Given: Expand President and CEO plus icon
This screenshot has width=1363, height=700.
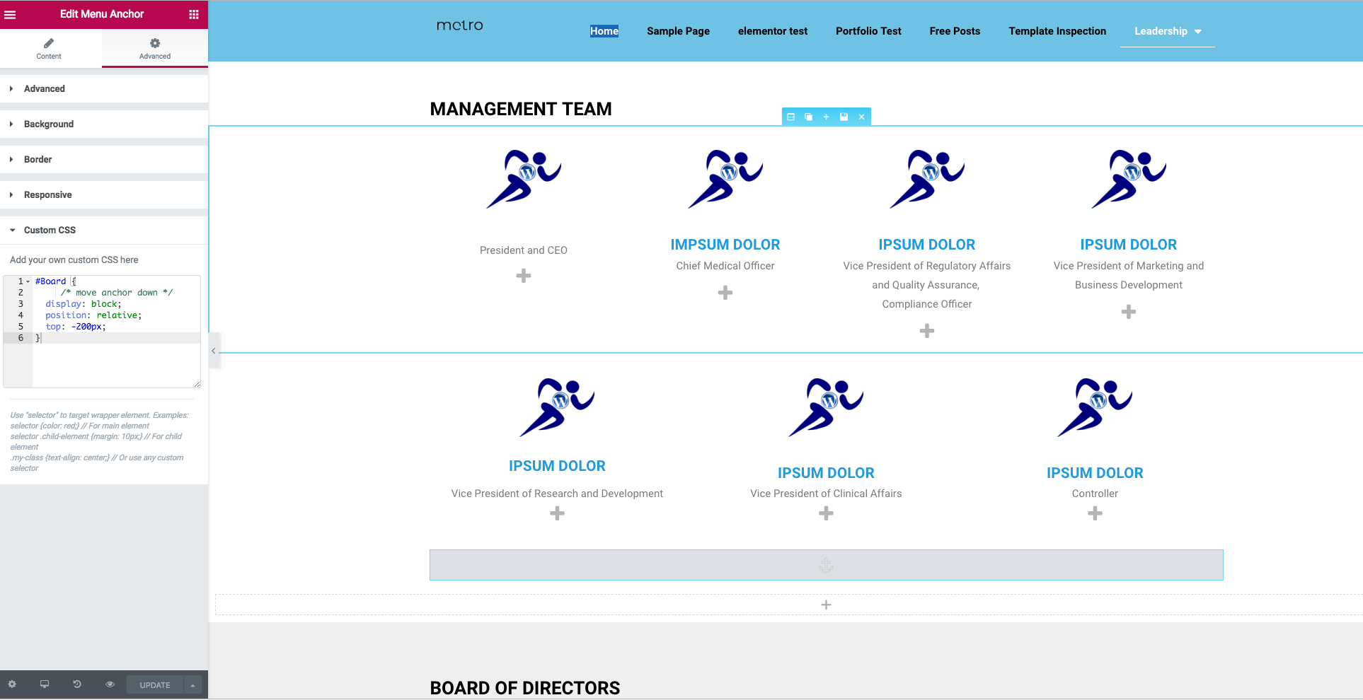Looking at the screenshot, I should click(524, 276).
